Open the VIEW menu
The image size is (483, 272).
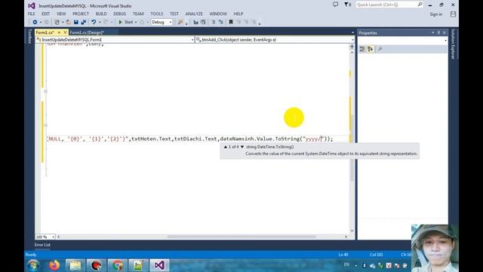pos(61,14)
